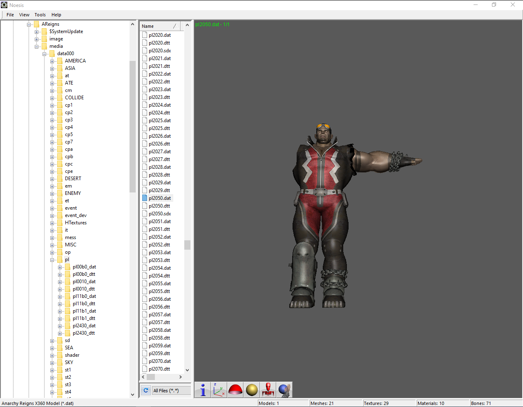This screenshot has width=523, height=407.
Task: Click folder tree scroll down arrow
Action: point(132,394)
